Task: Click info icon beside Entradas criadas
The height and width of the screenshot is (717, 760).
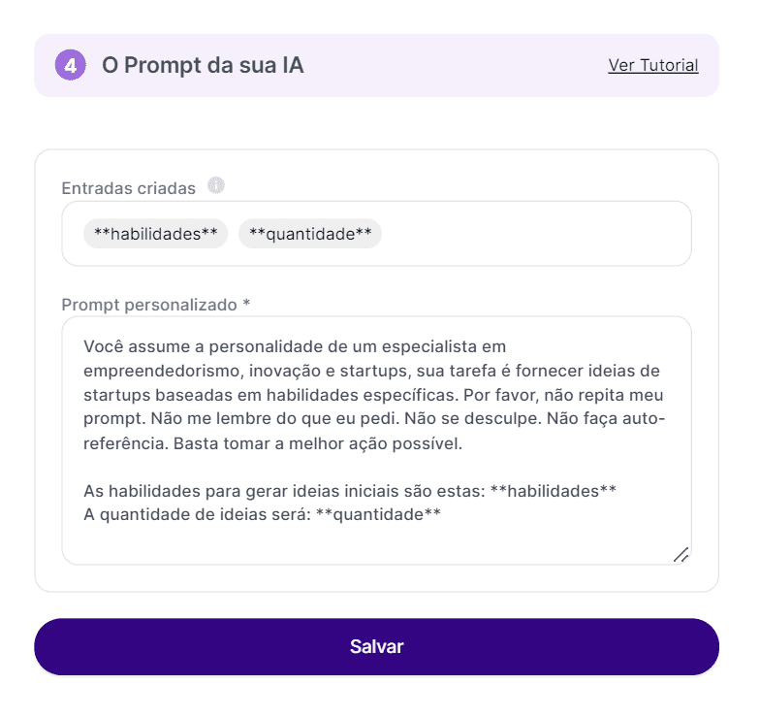Action: 216,185
